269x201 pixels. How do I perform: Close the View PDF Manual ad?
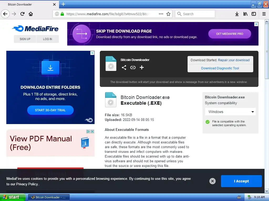[92, 132]
